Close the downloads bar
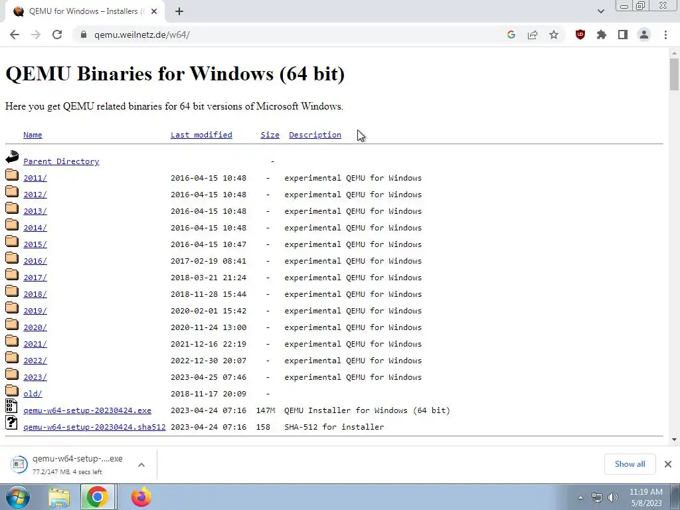This screenshot has width=680, height=510. tap(668, 464)
